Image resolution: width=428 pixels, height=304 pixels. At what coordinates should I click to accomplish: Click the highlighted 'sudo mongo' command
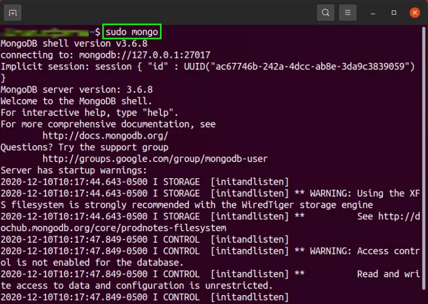coord(132,32)
